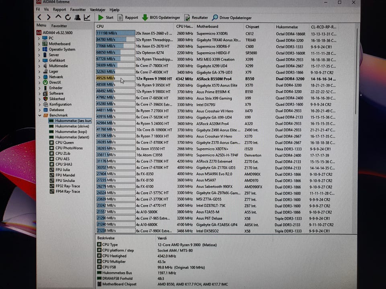Open the user profile toolbar icon

[77, 17]
